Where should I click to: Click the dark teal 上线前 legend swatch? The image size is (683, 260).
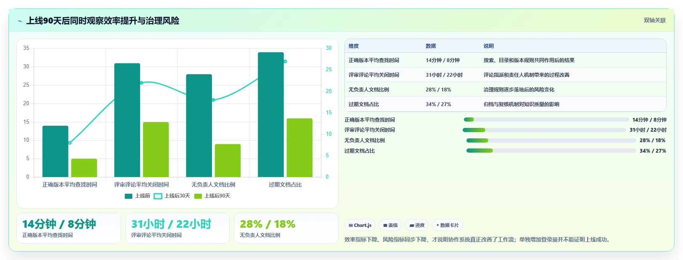[x=128, y=196]
